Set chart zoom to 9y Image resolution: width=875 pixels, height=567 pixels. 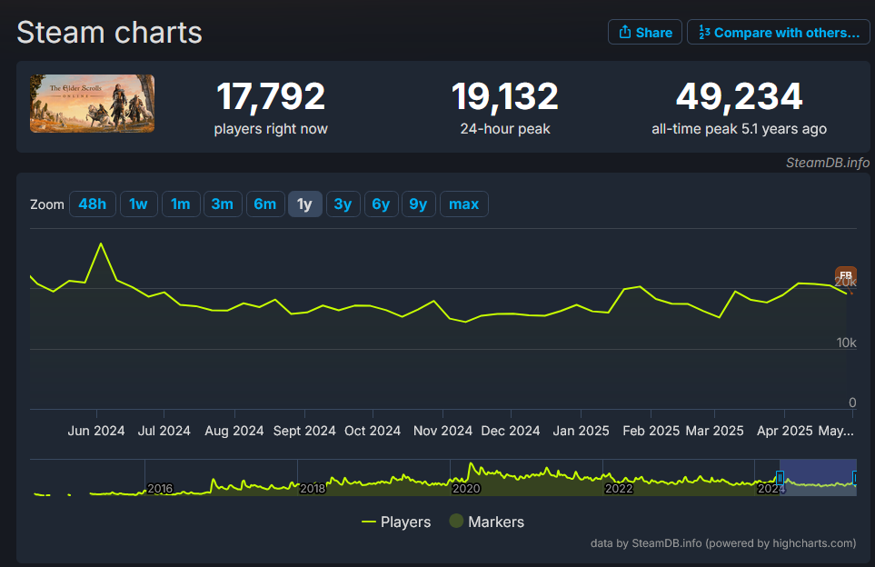pyautogui.click(x=419, y=204)
